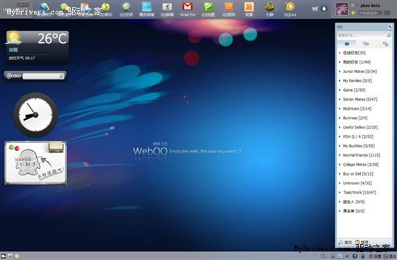Select the Unknown [4/32] row
This screenshot has width=397, height=260.
pyautogui.click(x=364, y=183)
